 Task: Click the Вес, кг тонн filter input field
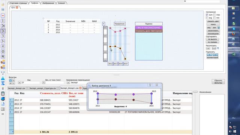[x=55, y=82]
